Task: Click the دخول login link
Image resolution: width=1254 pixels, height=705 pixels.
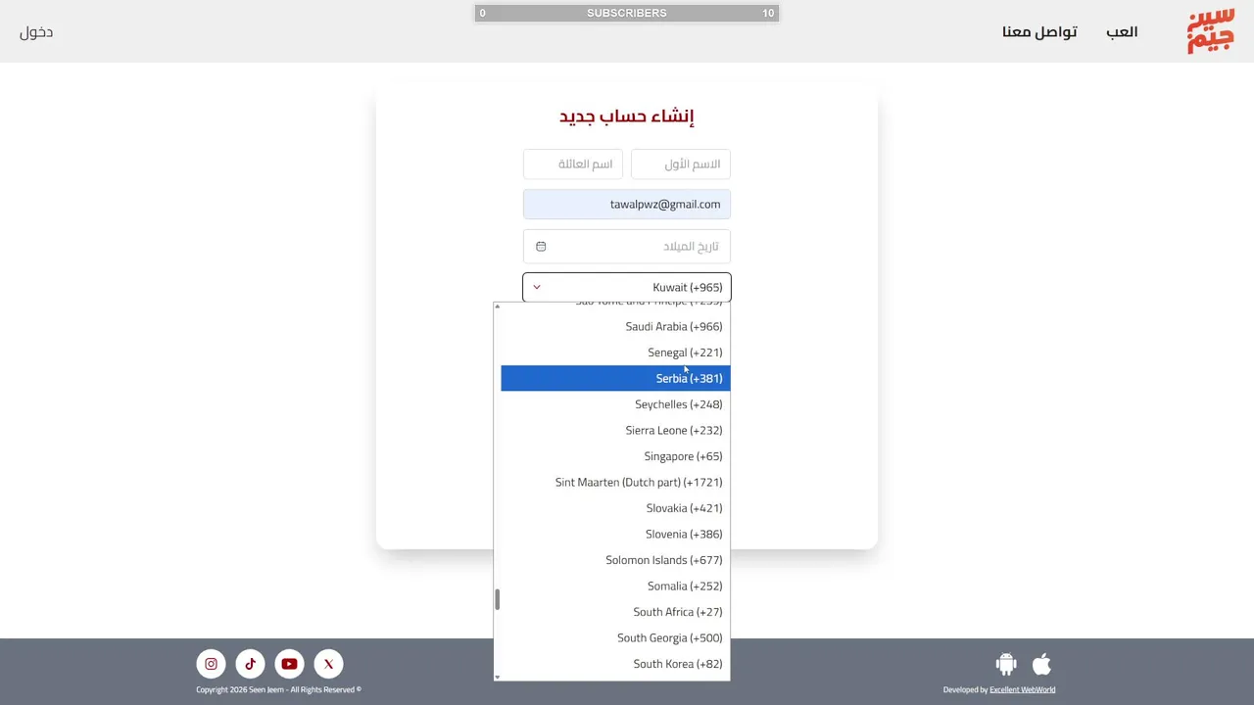Action: [36, 32]
